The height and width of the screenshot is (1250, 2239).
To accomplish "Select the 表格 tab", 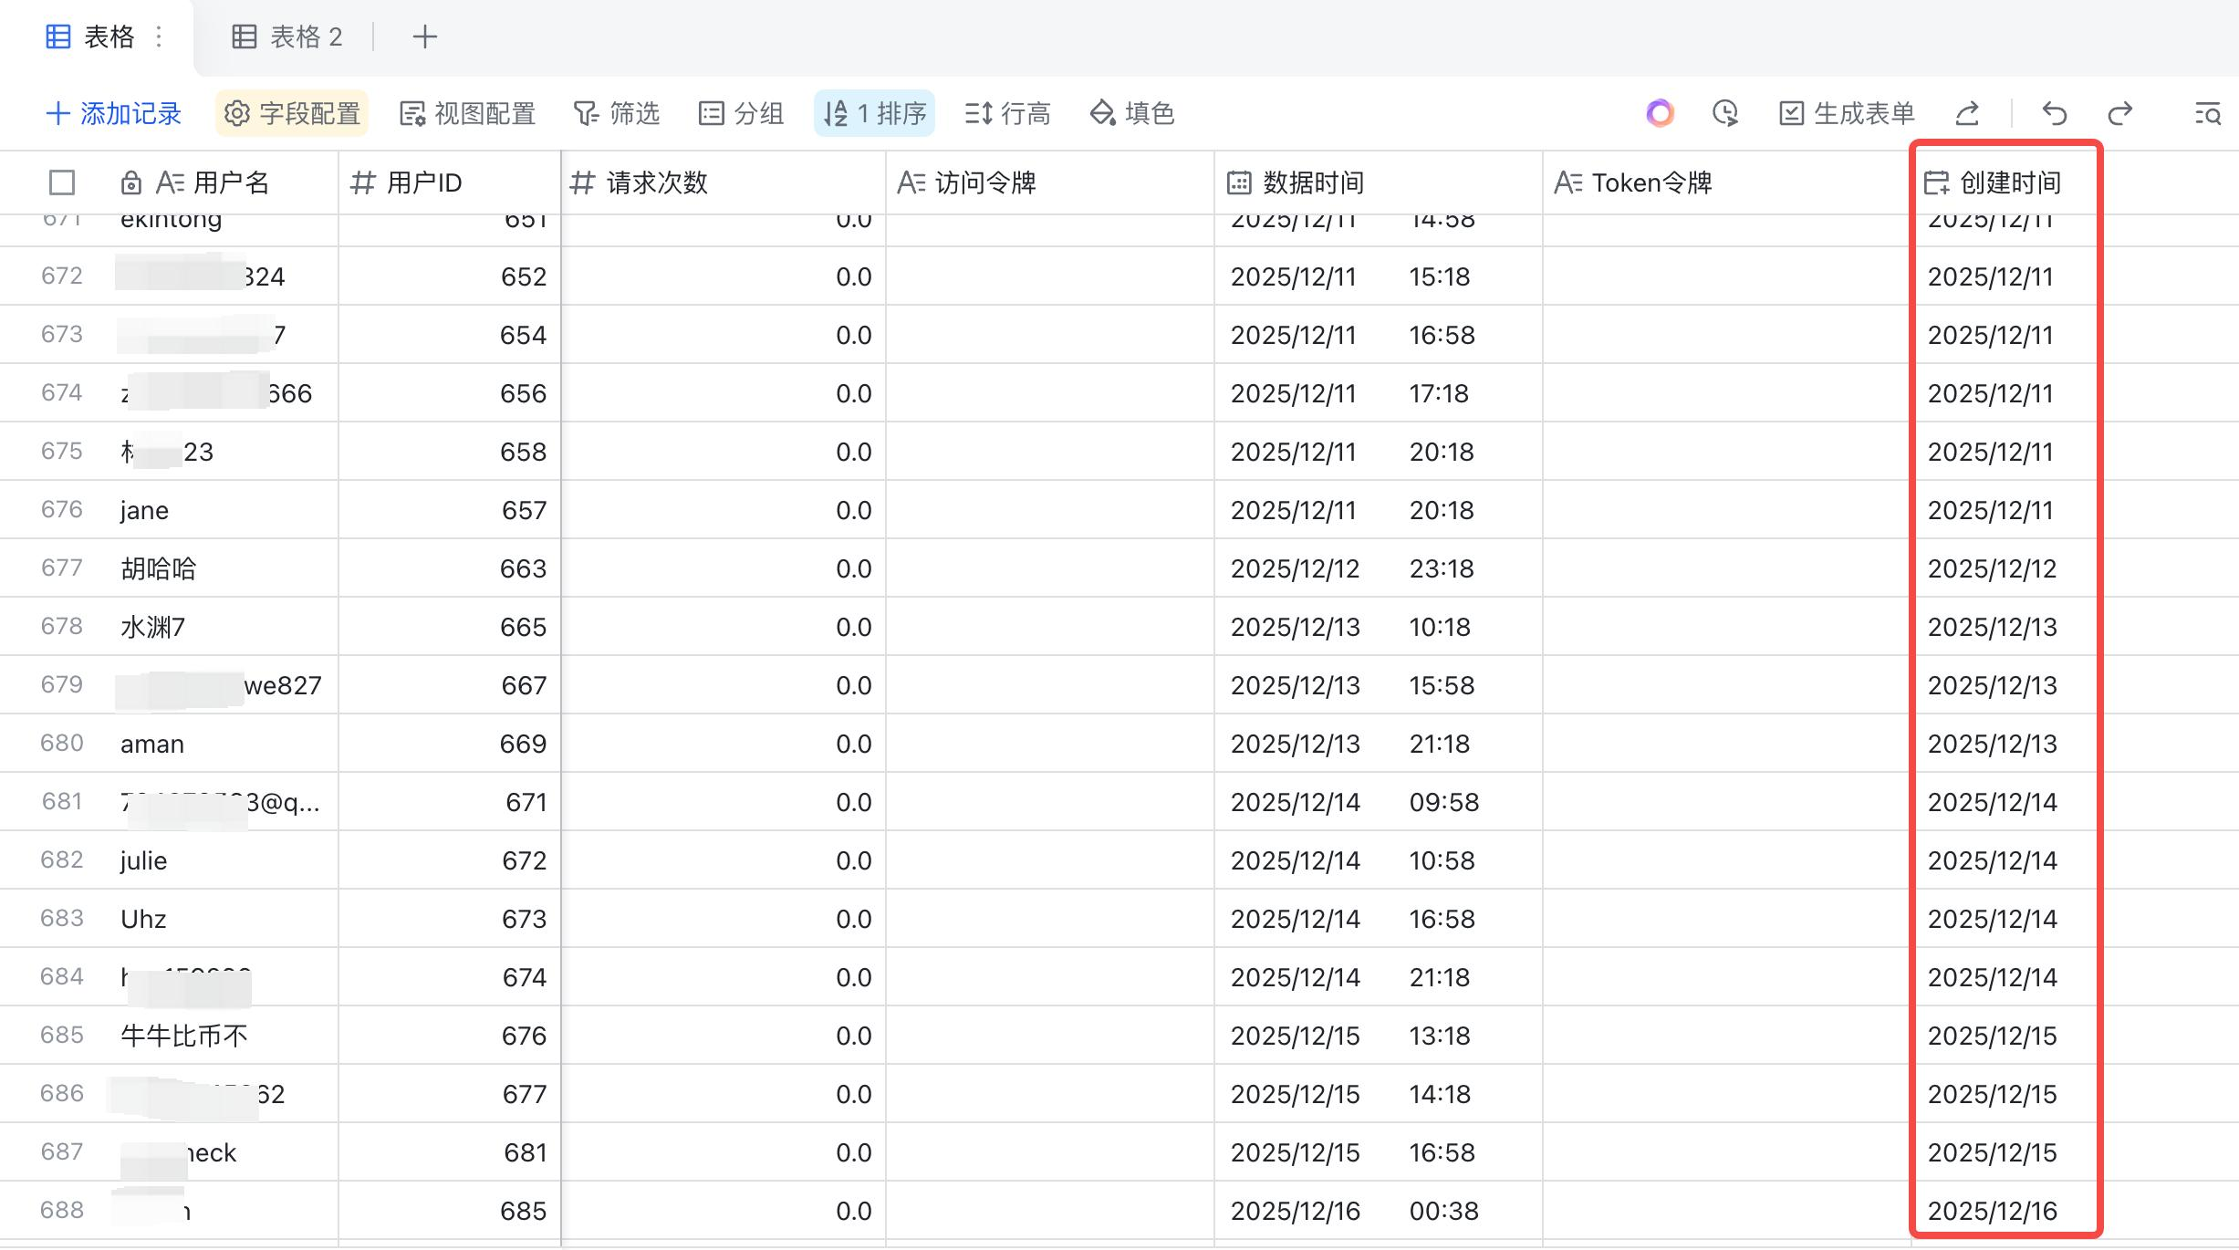I will coord(91,36).
